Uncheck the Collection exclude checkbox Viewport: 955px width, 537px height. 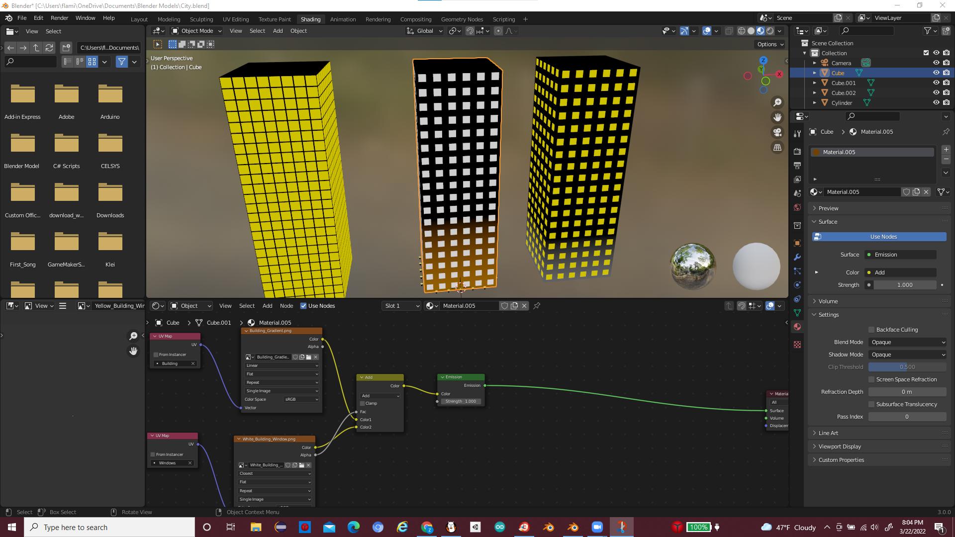coord(926,53)
